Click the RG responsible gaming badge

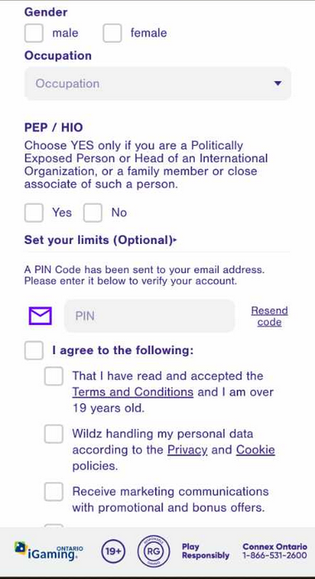point(153,552)
